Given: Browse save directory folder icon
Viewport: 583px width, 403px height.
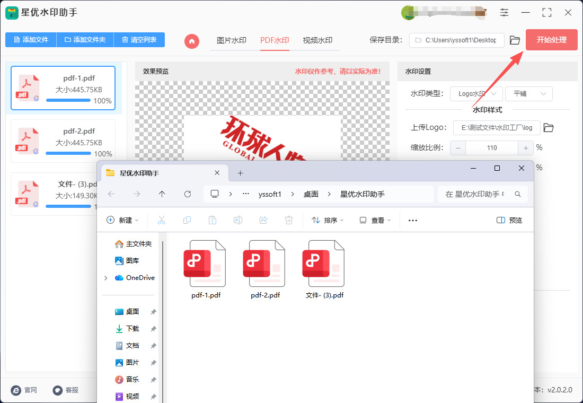Looking at the screenshot, I should 515,40.
